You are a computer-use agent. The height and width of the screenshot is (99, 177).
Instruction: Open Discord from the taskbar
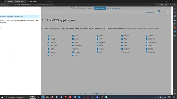[97, 97]
